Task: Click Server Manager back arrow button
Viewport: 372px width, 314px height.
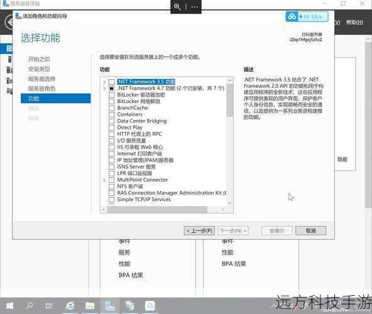Action: (9, 22)
